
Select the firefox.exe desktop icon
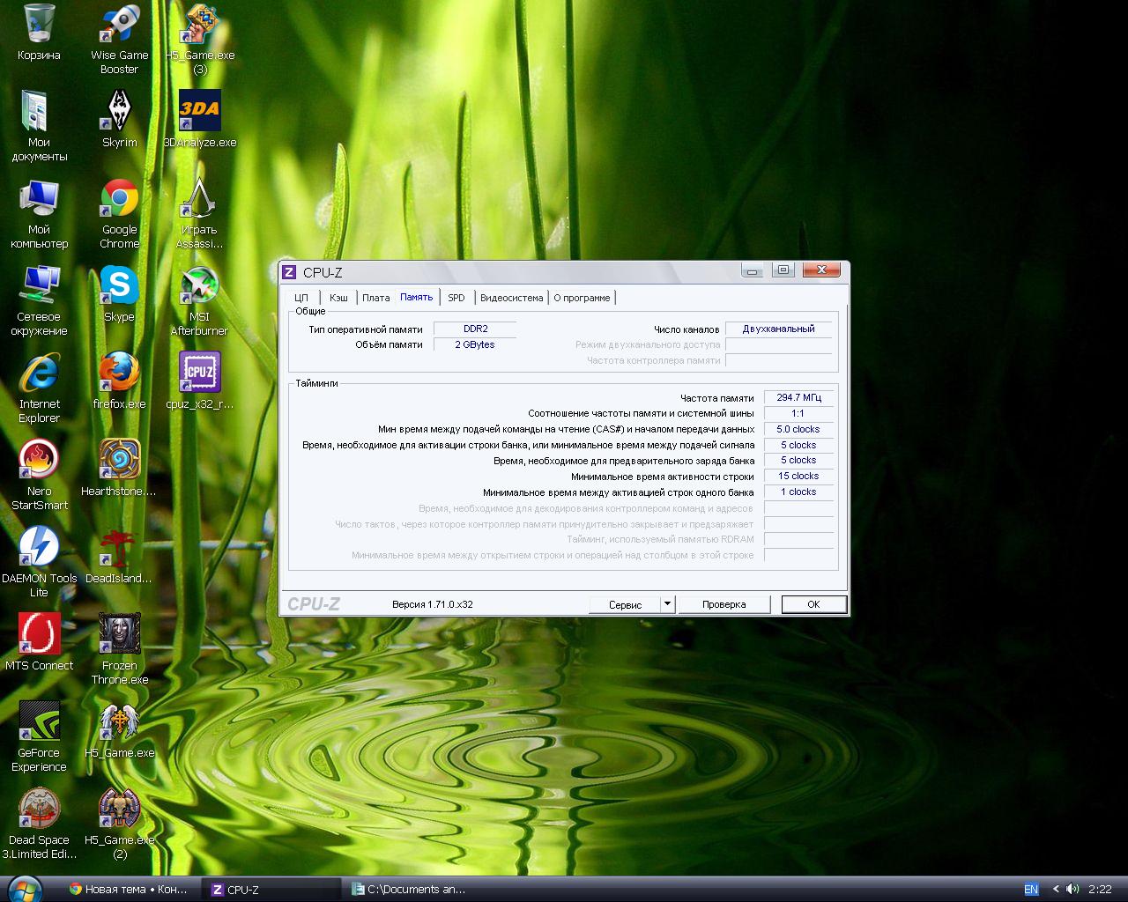pyautogui.click(x=119, y=381)
